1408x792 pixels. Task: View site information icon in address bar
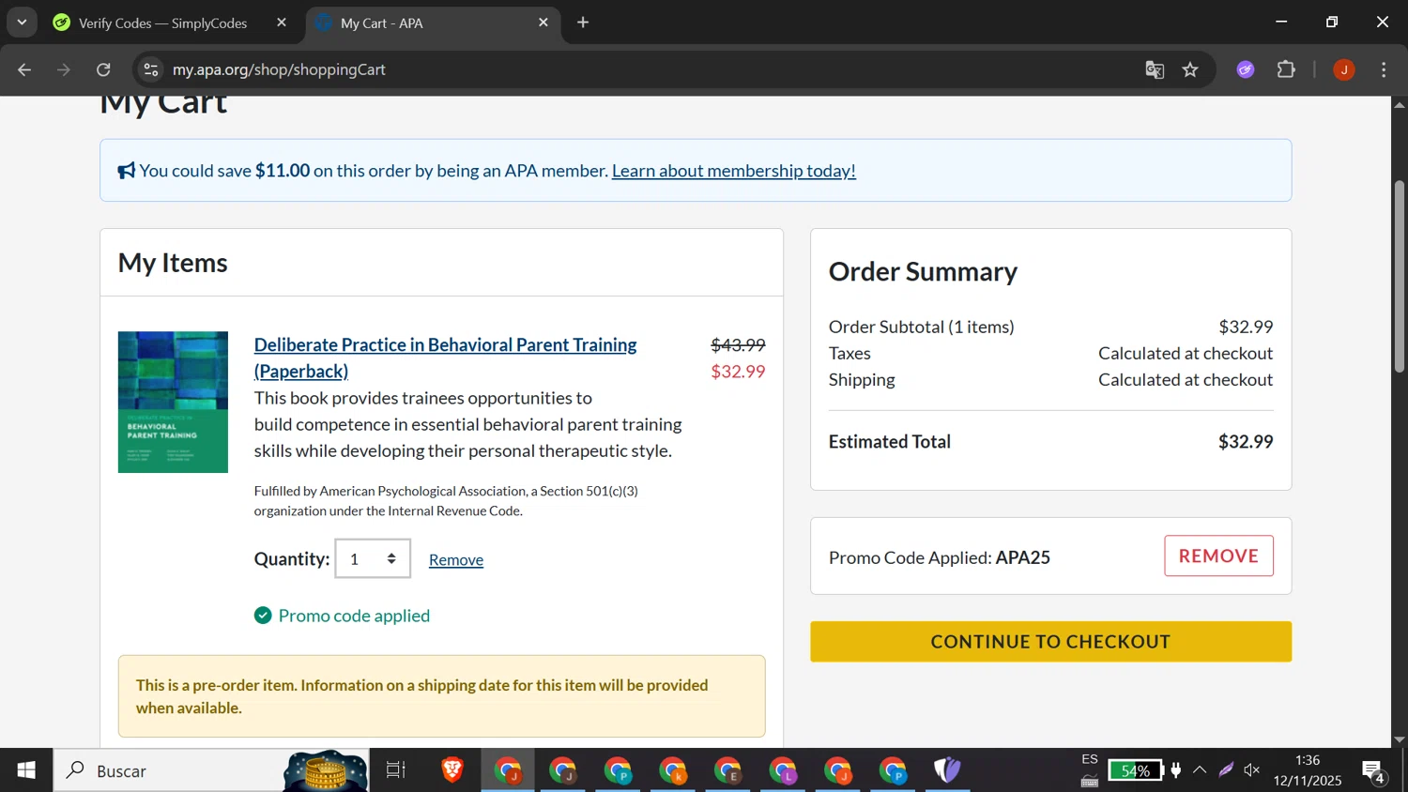[x=151, y=69]
